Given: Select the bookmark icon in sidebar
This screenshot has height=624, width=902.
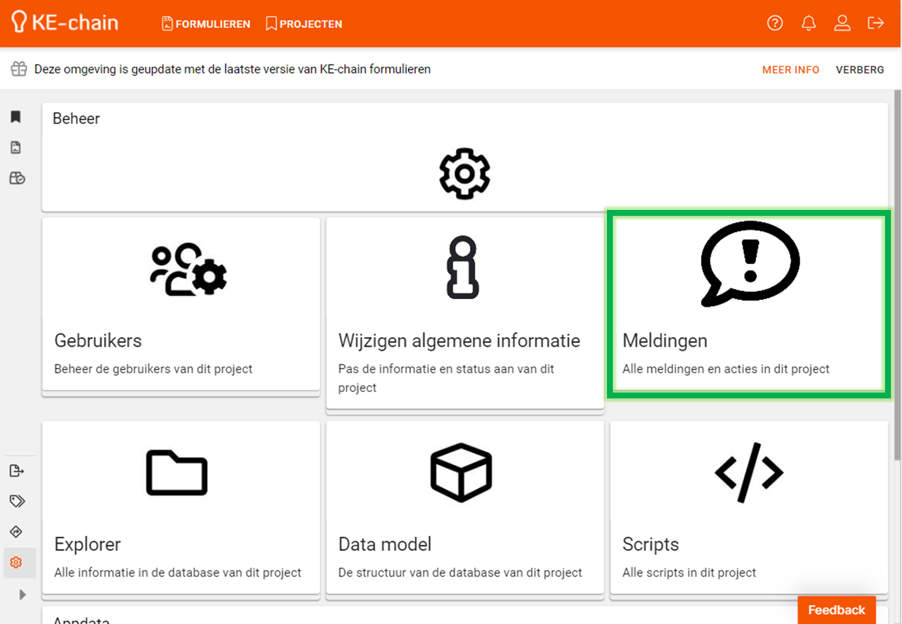Looking at the screenshot, I should [16, 117].
